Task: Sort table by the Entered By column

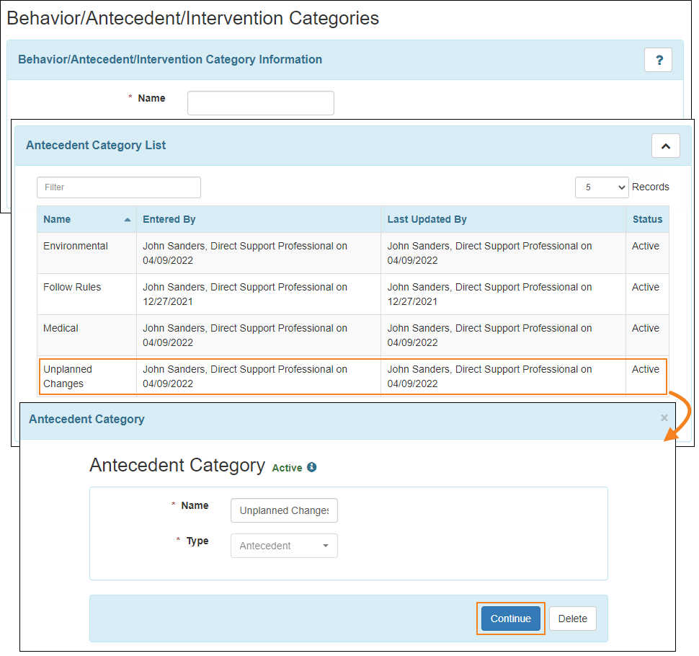Action: coord(169,219)
